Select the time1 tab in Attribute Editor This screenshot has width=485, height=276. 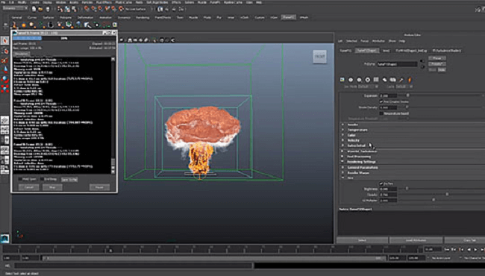[x=386, y=51]
